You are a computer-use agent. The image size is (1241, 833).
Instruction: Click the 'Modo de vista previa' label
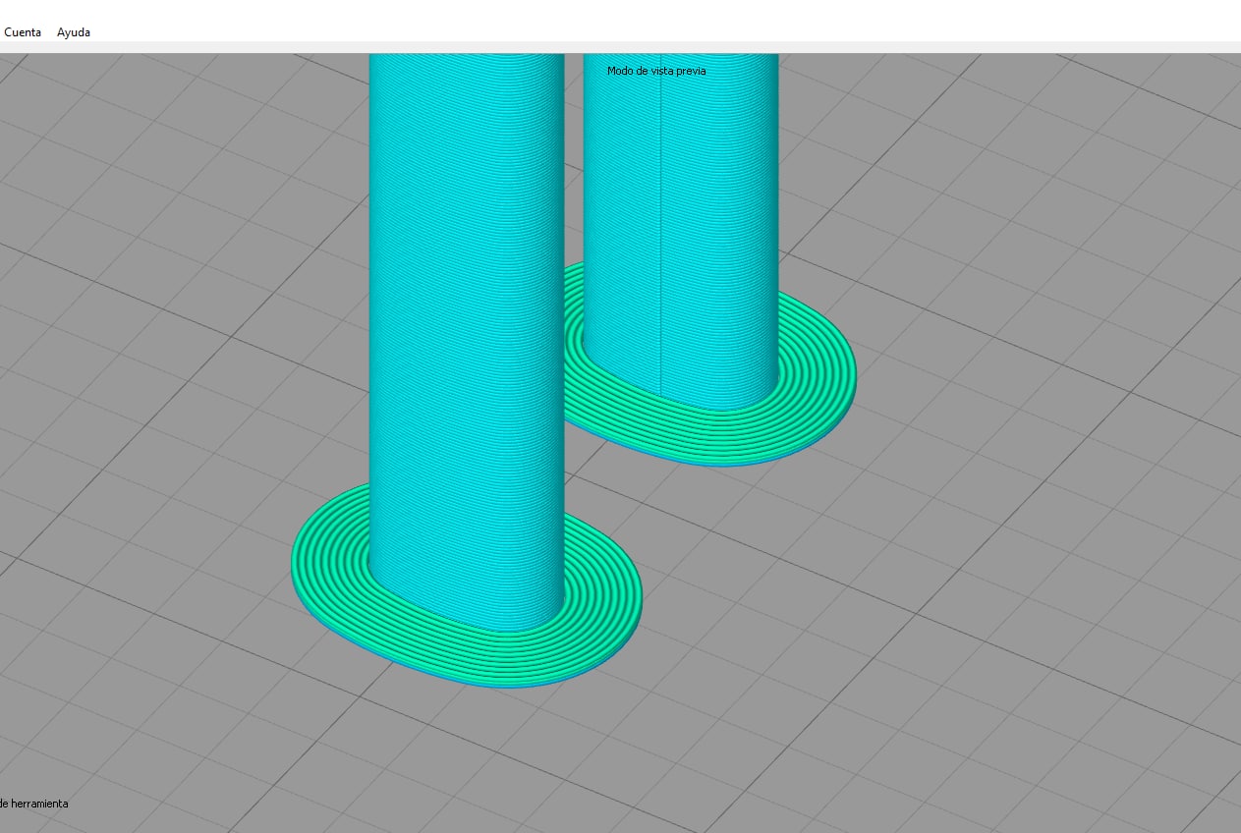[656, 71]
